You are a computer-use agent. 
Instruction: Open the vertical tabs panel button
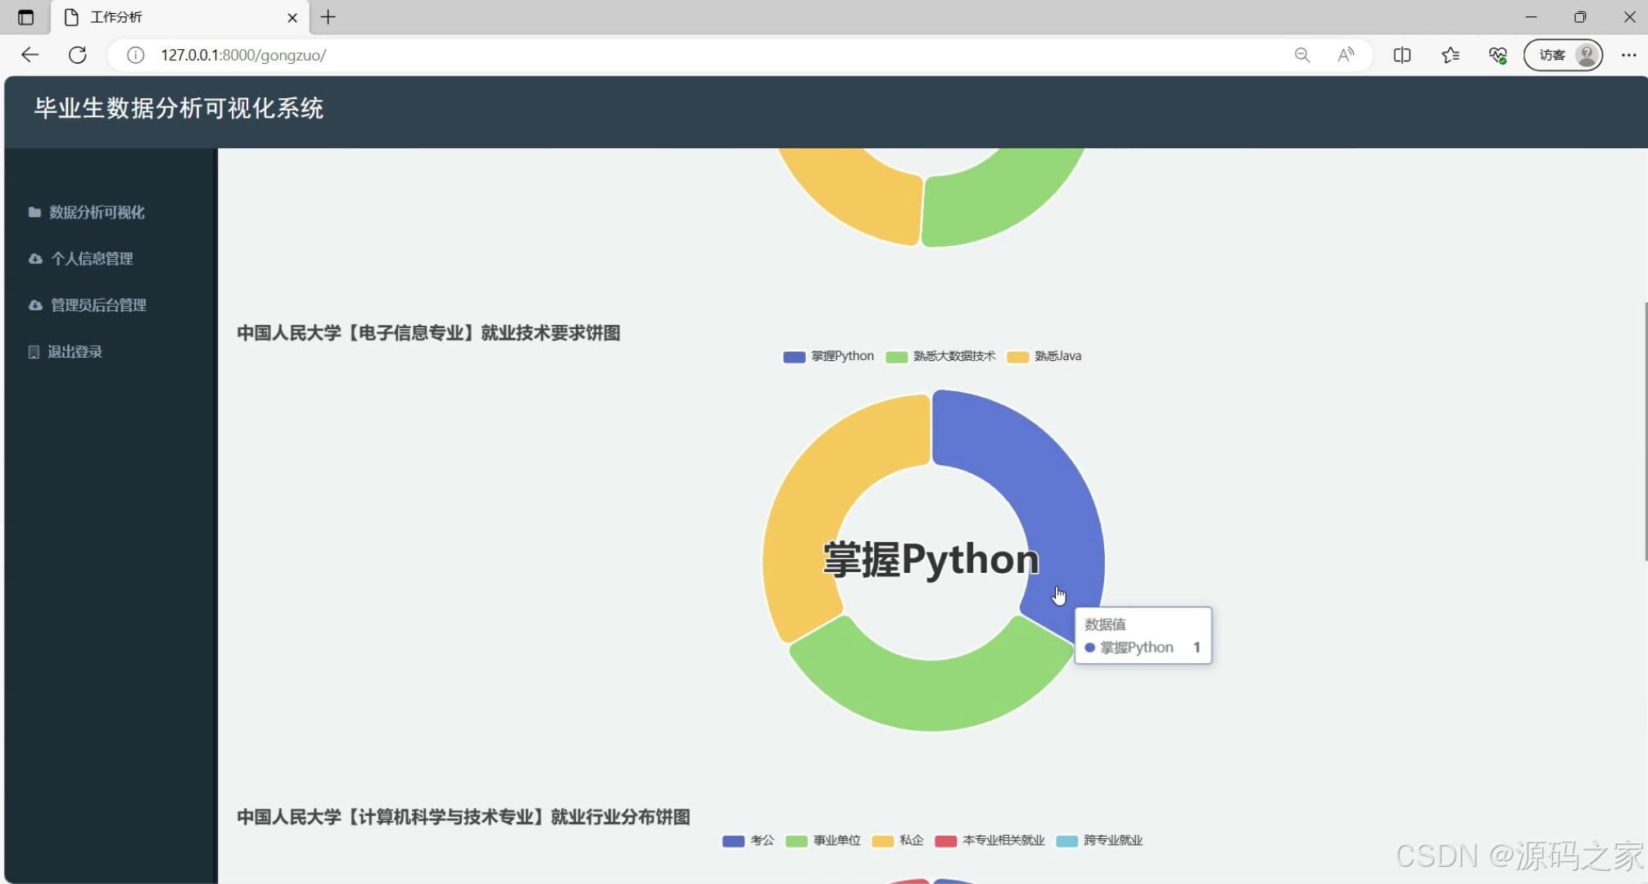tap(25, 16)
